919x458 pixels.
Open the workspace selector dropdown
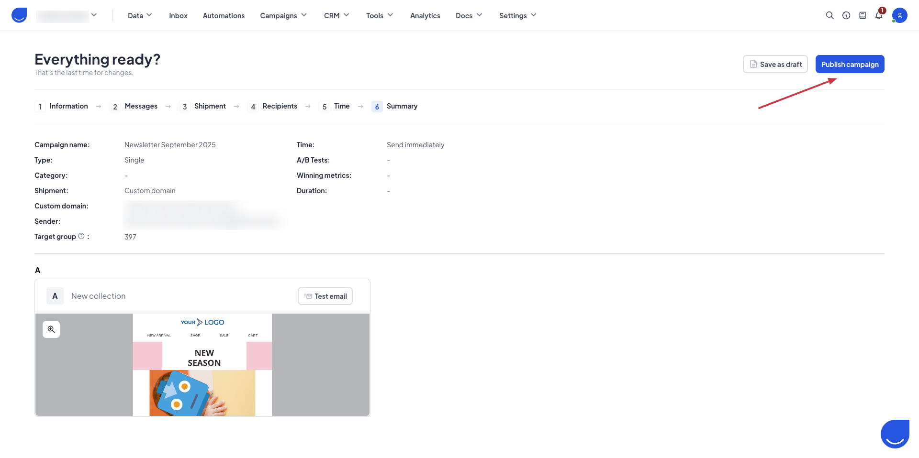[x=67, y=16]
